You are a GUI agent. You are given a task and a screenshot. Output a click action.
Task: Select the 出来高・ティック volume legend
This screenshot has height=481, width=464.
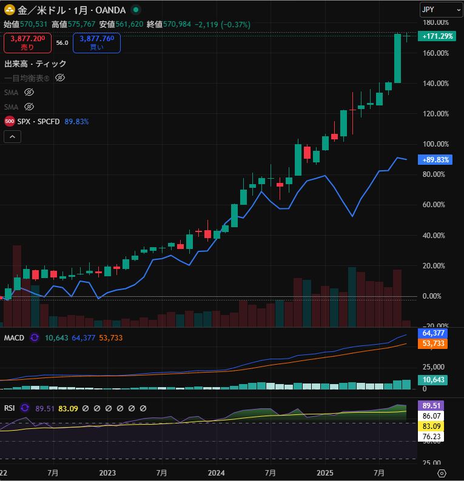pos(35,64)
